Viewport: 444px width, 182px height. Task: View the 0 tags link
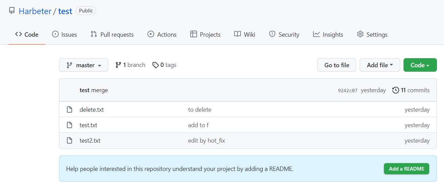(164, 65)
